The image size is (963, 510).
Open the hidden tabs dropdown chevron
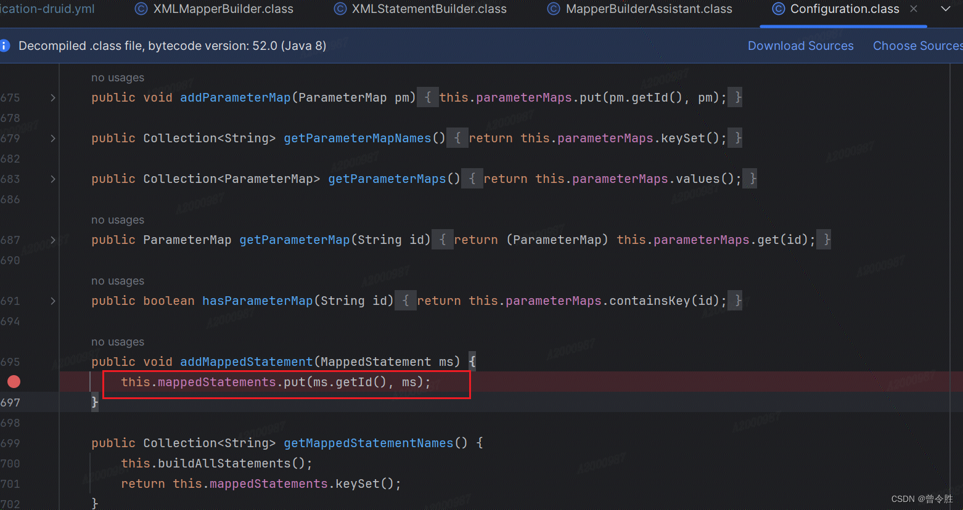[x=946, y=9]
